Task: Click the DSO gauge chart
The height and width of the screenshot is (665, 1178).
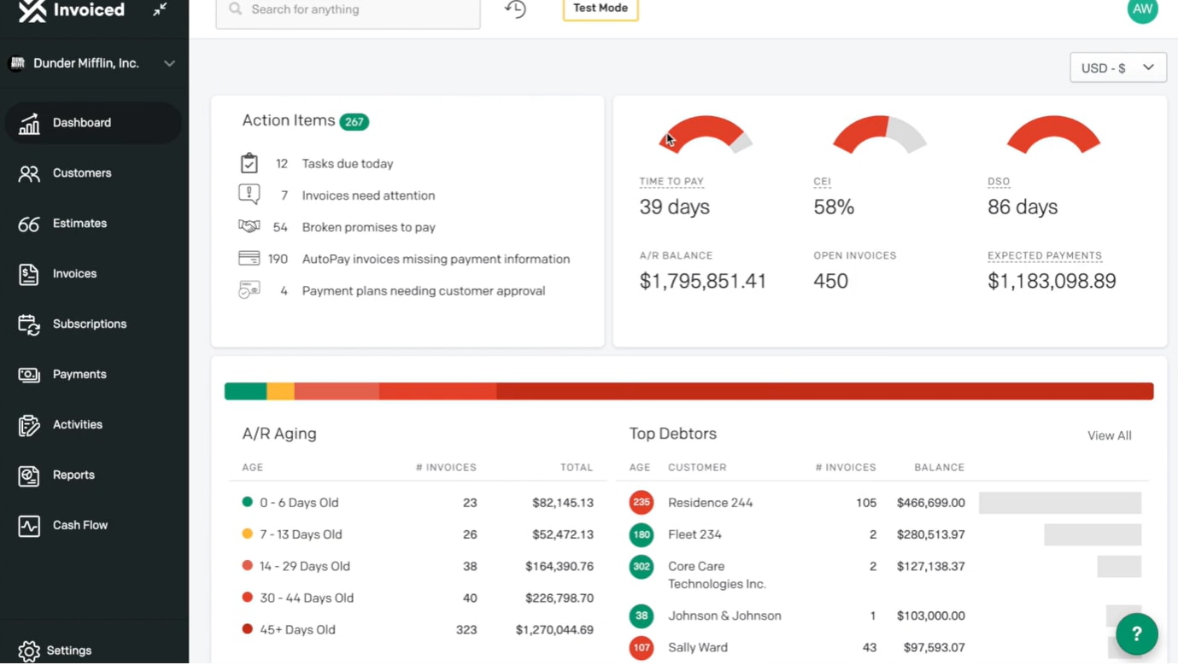Action: [x=1053, y=133]
